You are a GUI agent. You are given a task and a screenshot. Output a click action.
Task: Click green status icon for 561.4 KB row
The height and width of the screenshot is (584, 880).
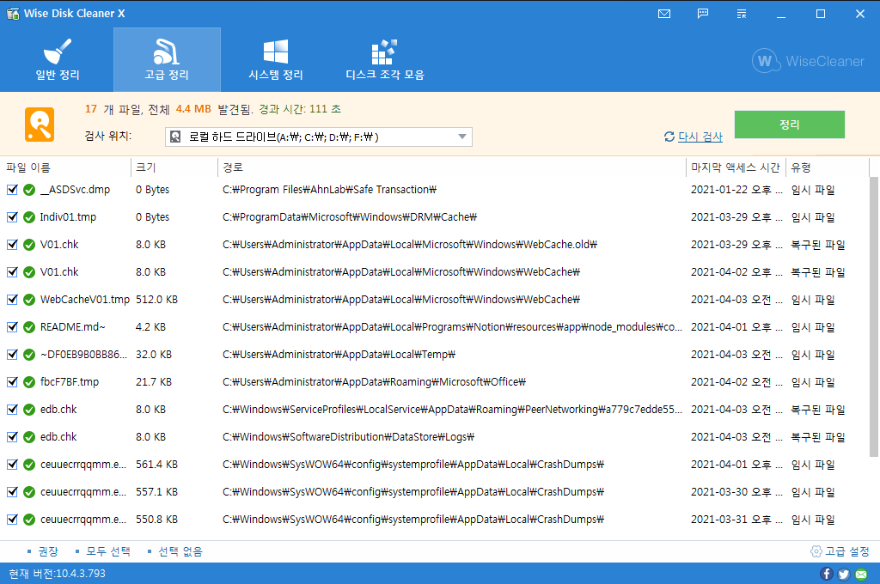[29, 465]
